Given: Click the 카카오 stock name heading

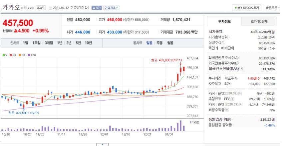Looking at the screenshot, I should [11, 7].
